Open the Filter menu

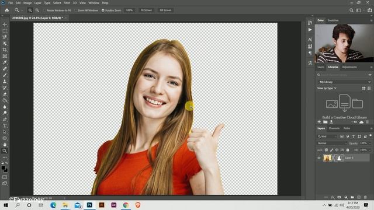coord(67,3)
